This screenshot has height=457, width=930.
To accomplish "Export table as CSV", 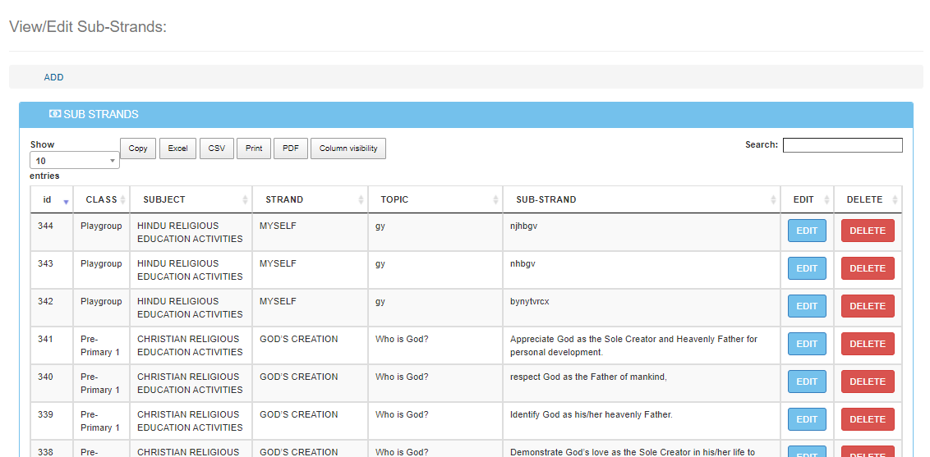I will pos(217,149).
